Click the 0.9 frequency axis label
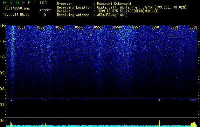 click(3, 73)
